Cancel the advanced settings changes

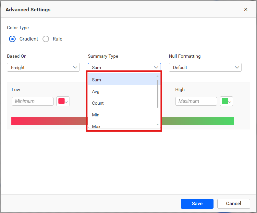234,204
